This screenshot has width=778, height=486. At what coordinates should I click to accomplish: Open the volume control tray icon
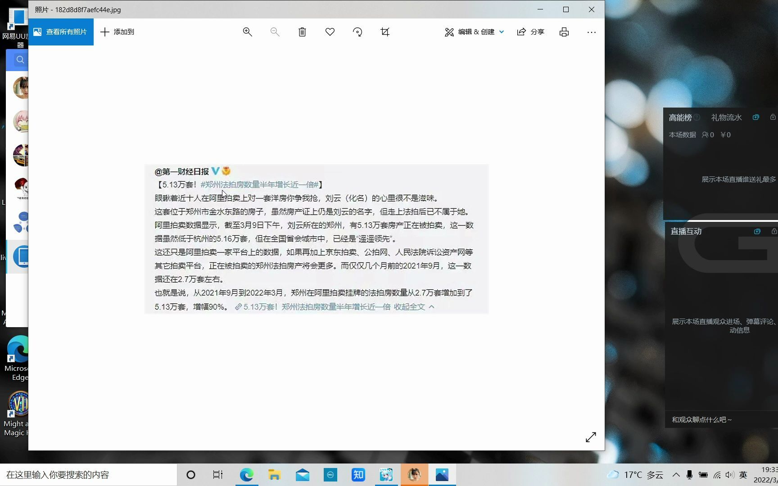click(730, 475)
